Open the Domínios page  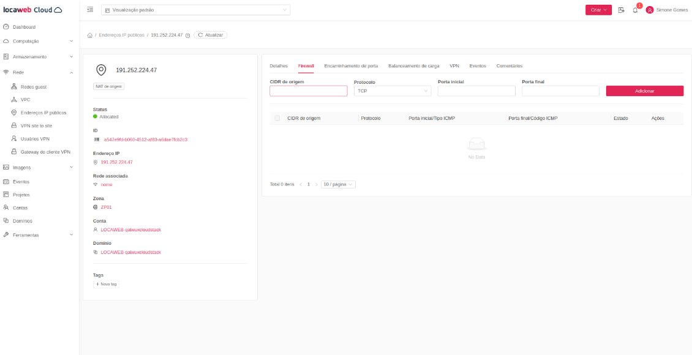tap(22, 220)
